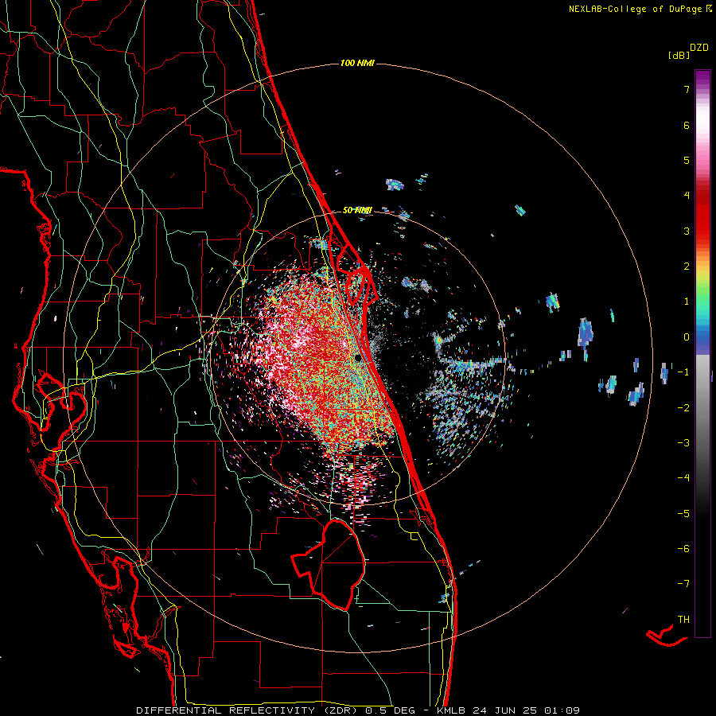Click the positive 3 dB scale label

(687, 231)
